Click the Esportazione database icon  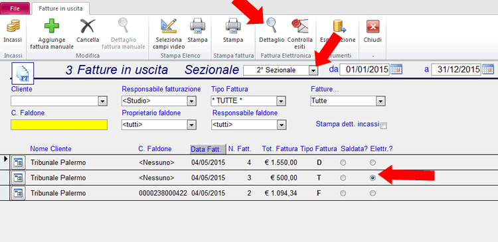pyautogui.click(x=339, y=26)
